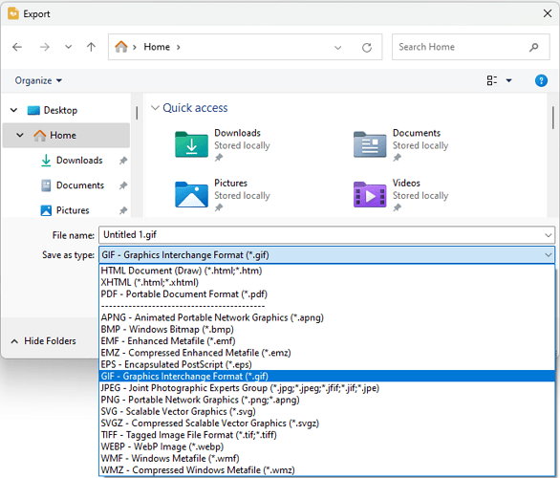This screenshot has height=478, width=560.
Task: Open the blue help icon
Action: pyautogui.click(x=541, y=80)
